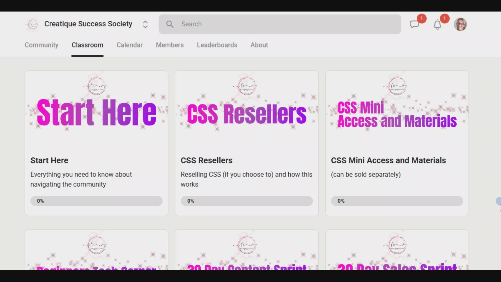Click the search magnifier icon
Image resolution: width=501 pixels, height=282 pixels.
170,24
